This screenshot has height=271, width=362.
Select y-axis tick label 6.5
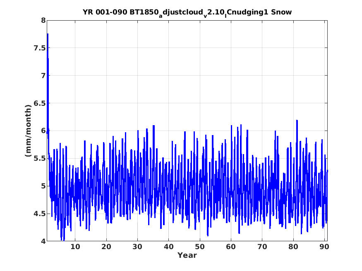(40, 103)
